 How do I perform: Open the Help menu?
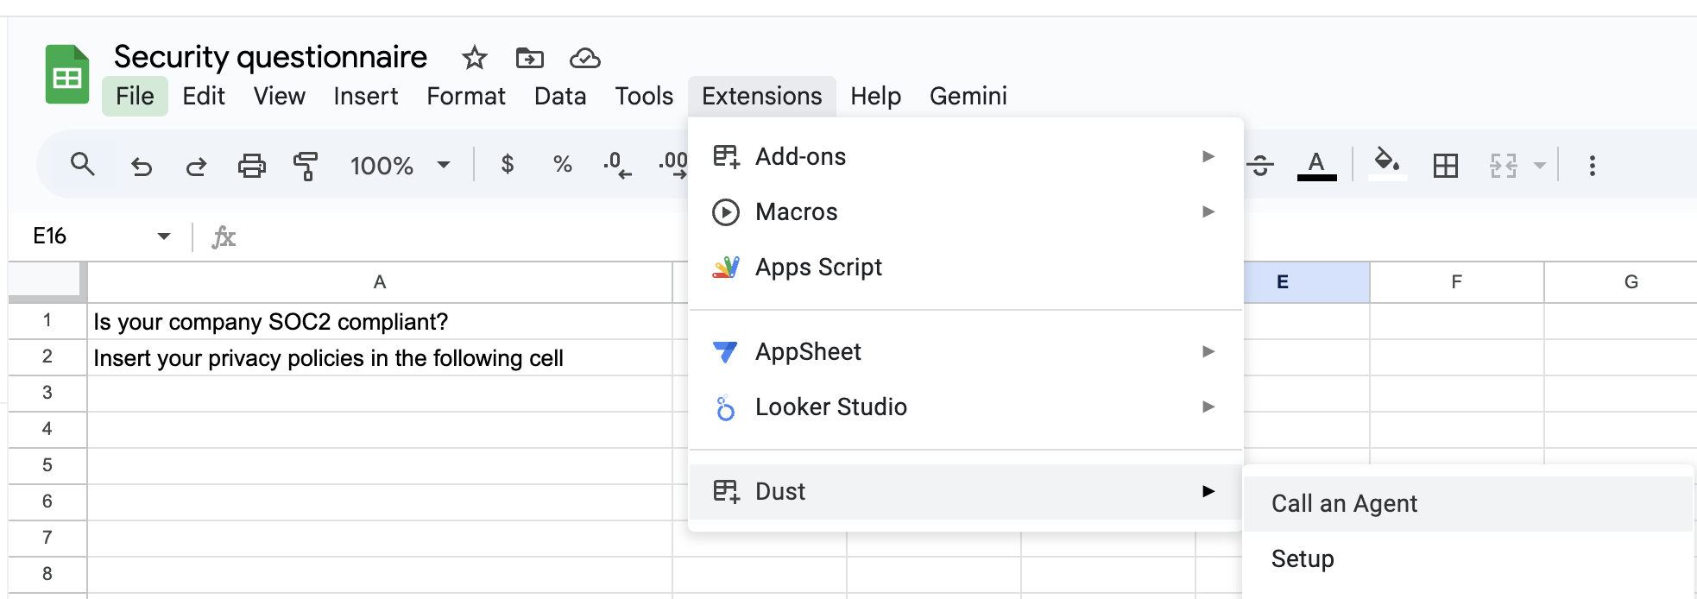click(x=875, y=96)
